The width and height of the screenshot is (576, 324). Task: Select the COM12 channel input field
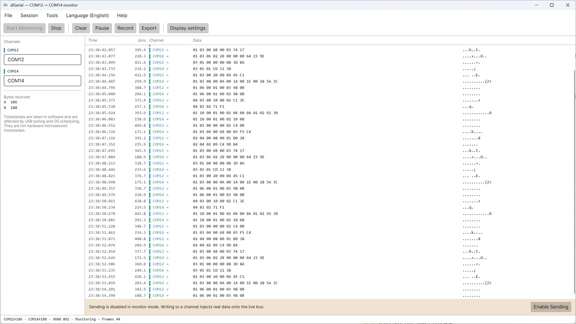42,60
